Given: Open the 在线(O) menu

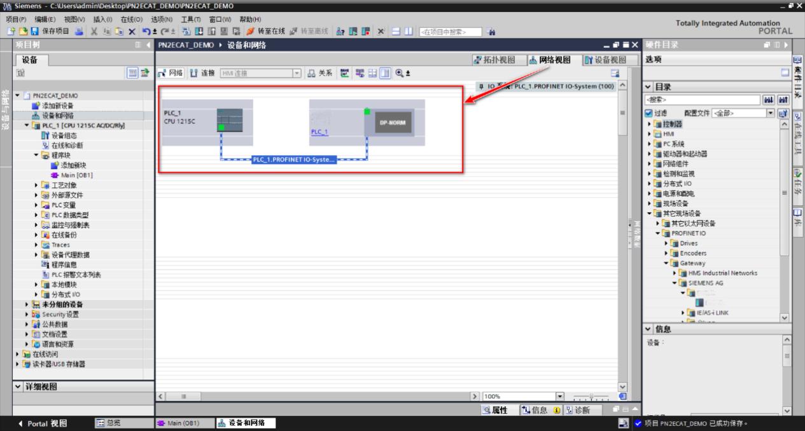Looking at the screenshot, I should pos(132,20).
